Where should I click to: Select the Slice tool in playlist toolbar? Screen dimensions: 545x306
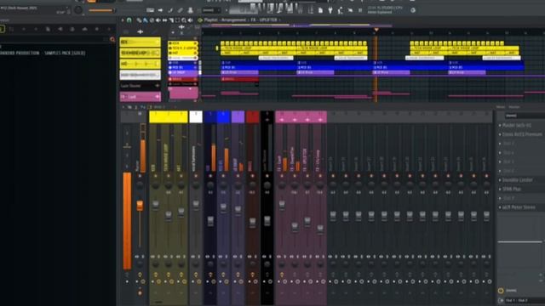[x=171, y=20]
